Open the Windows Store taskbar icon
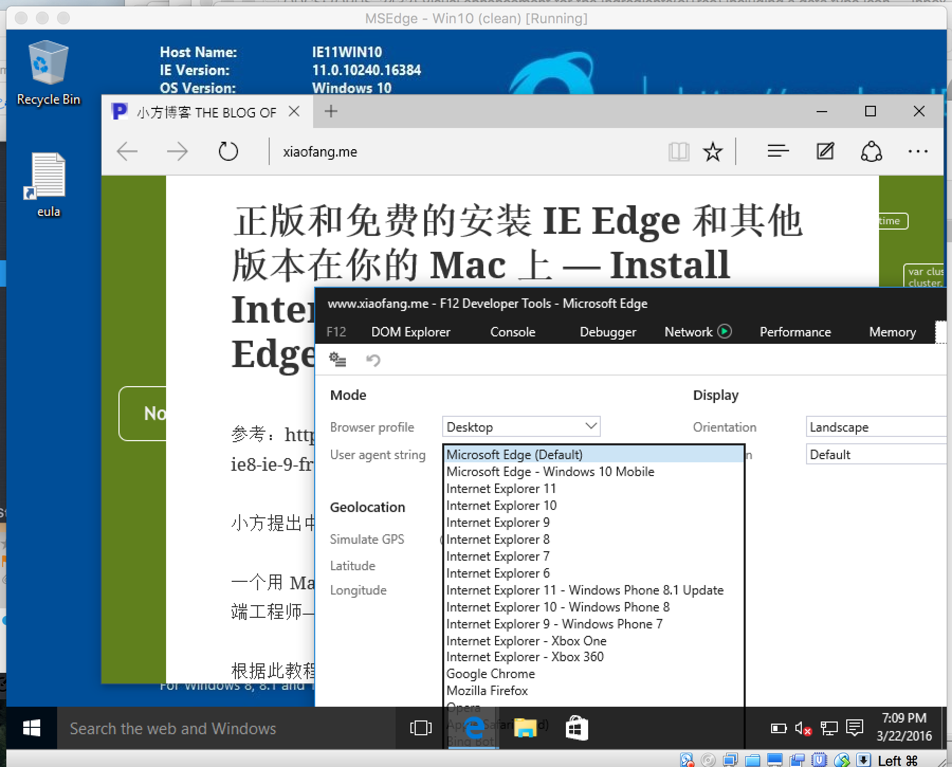Screen dimensions: 952x767 click(x=576, y=728)
